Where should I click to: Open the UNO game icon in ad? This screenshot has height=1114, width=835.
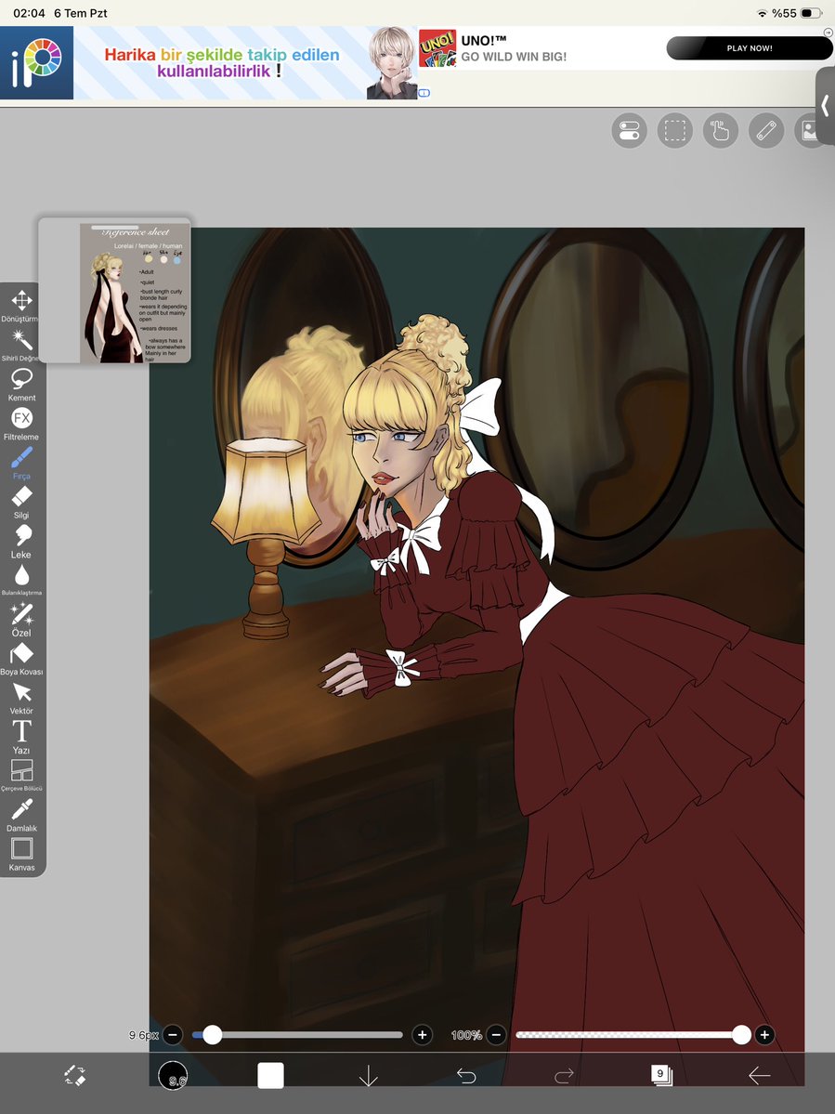(437, 48)
